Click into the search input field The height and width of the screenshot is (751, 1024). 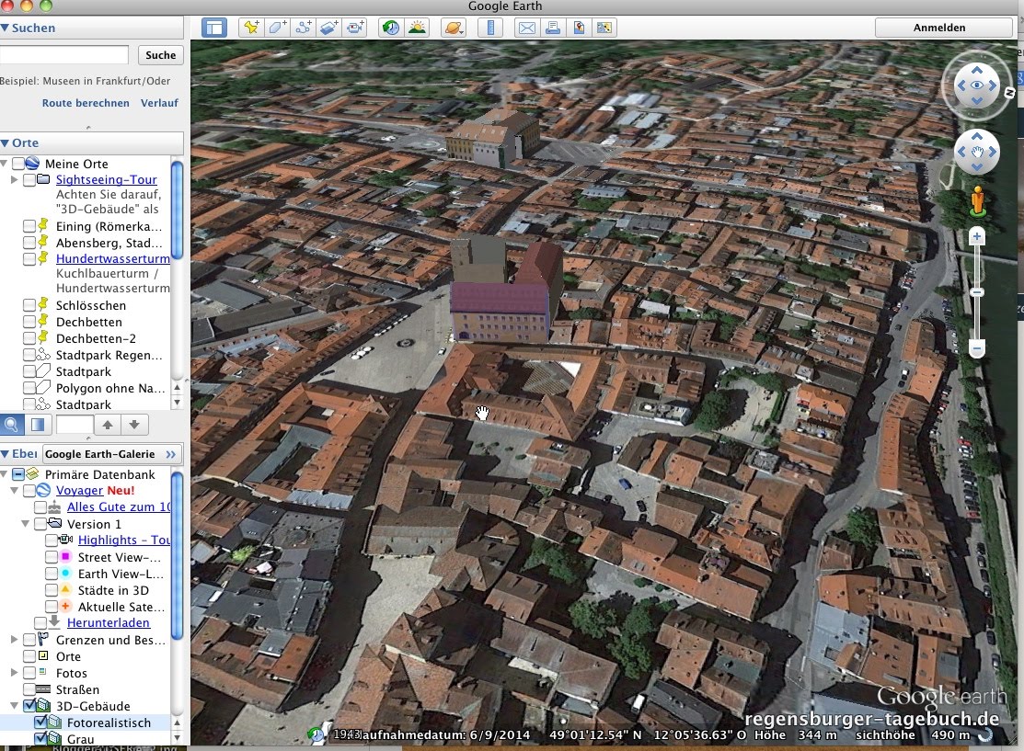64,55
